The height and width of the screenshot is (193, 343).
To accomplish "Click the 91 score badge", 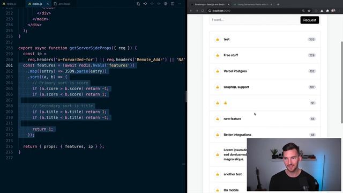I will [313, 103].
